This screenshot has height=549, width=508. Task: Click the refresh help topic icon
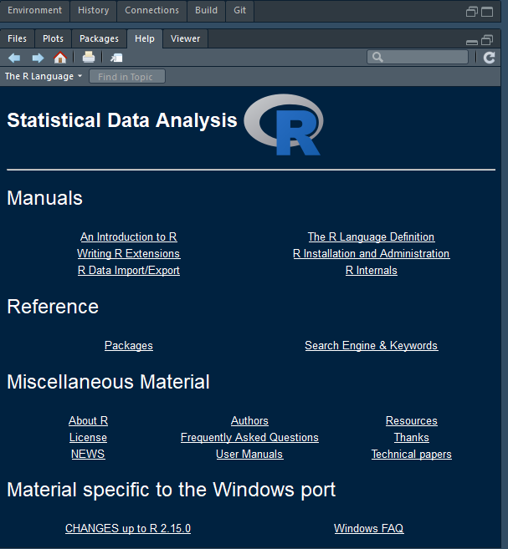[490, 58]
